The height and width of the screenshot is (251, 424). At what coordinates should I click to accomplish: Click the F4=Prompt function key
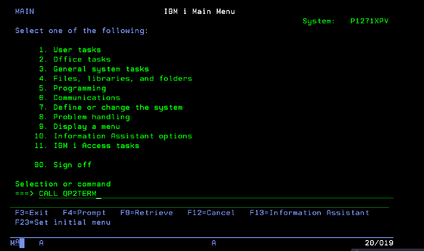(x=84, y=213)
